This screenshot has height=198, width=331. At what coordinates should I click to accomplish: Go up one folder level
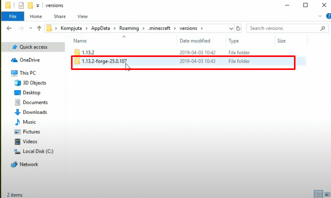pyautogui.click(x=39, y=28)
